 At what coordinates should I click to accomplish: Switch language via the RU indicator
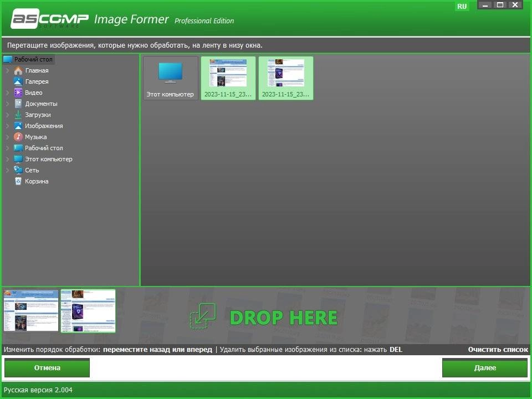coord(462,6)
